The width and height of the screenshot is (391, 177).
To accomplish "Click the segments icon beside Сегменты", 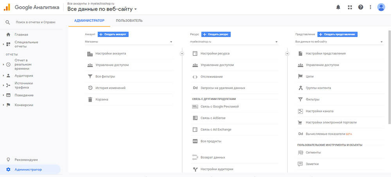I will point(300,152).
